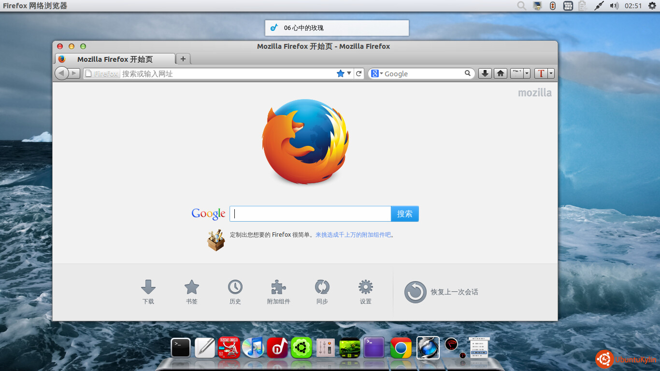Expand the bookmarks dropdown arrow beside the star
The width and height of the screenshot is (660, 371).
(349, 73)
